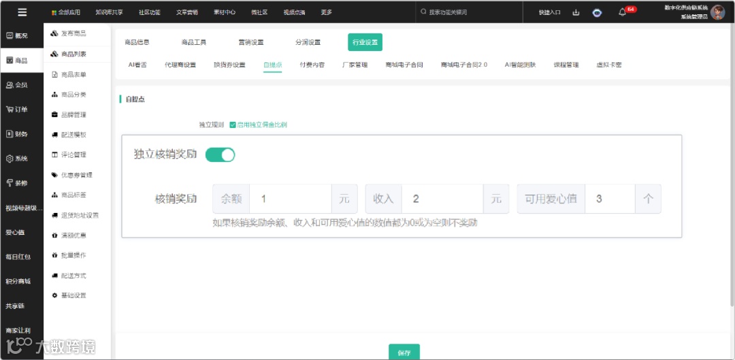Open 基础设置 basic settings

tap(69, 296)
